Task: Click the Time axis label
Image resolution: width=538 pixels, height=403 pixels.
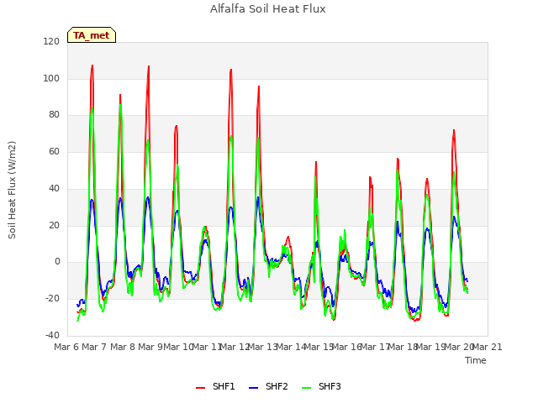Action: point(476,360)
